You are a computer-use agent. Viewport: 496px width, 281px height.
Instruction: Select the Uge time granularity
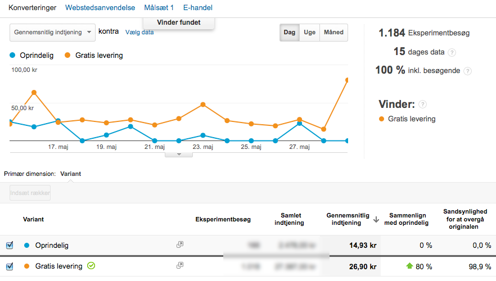click(x=310, y=32)
